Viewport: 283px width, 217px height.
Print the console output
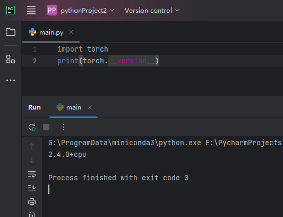pyautogui.click(x=32, y=202)
